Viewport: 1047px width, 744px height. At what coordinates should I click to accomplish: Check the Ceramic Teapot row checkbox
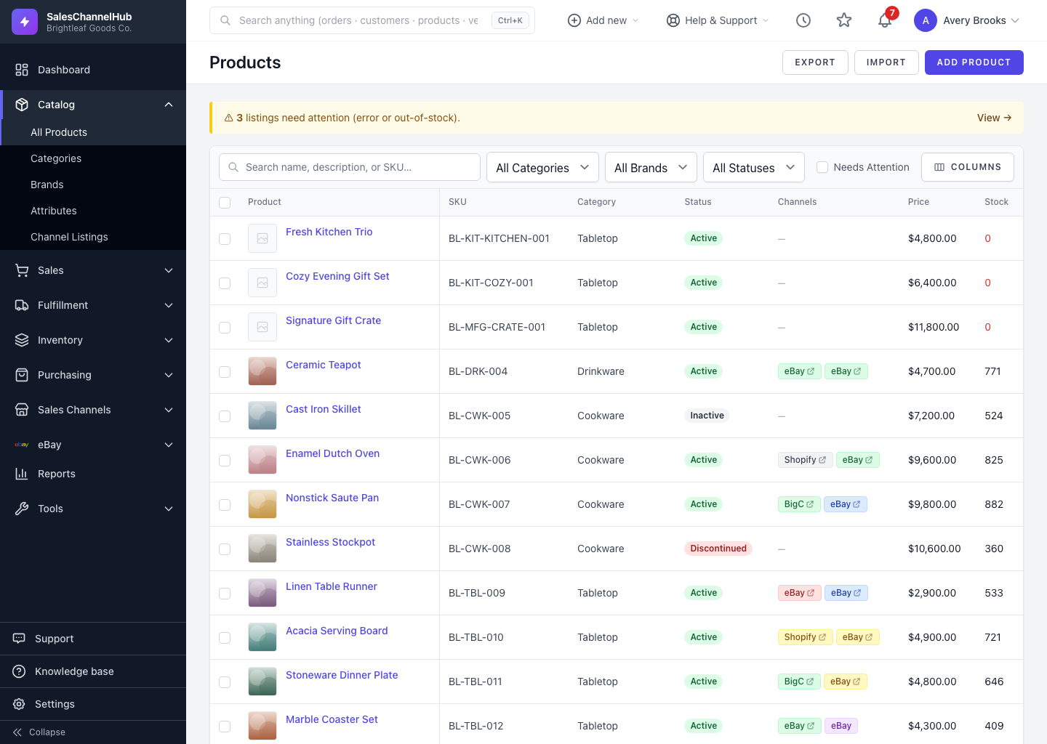click(x=225, y=372)
